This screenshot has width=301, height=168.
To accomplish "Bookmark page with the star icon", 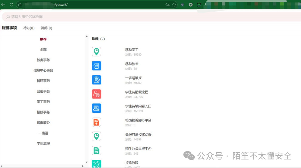I will [174, 5].
